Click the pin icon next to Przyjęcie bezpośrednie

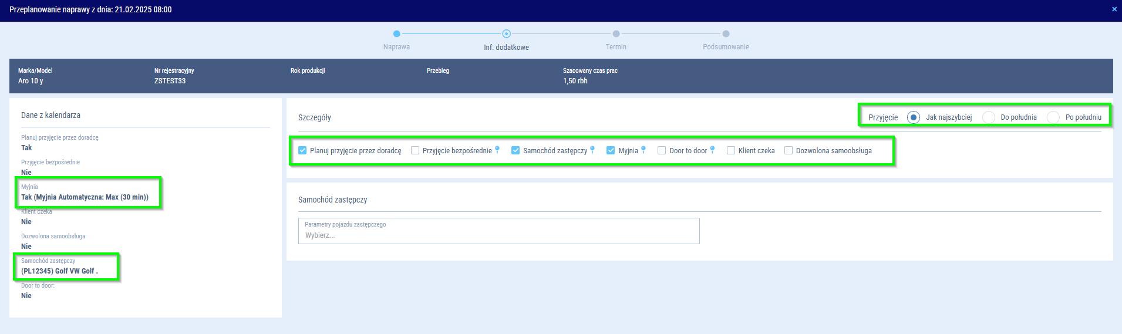click(x=497, y=150)
